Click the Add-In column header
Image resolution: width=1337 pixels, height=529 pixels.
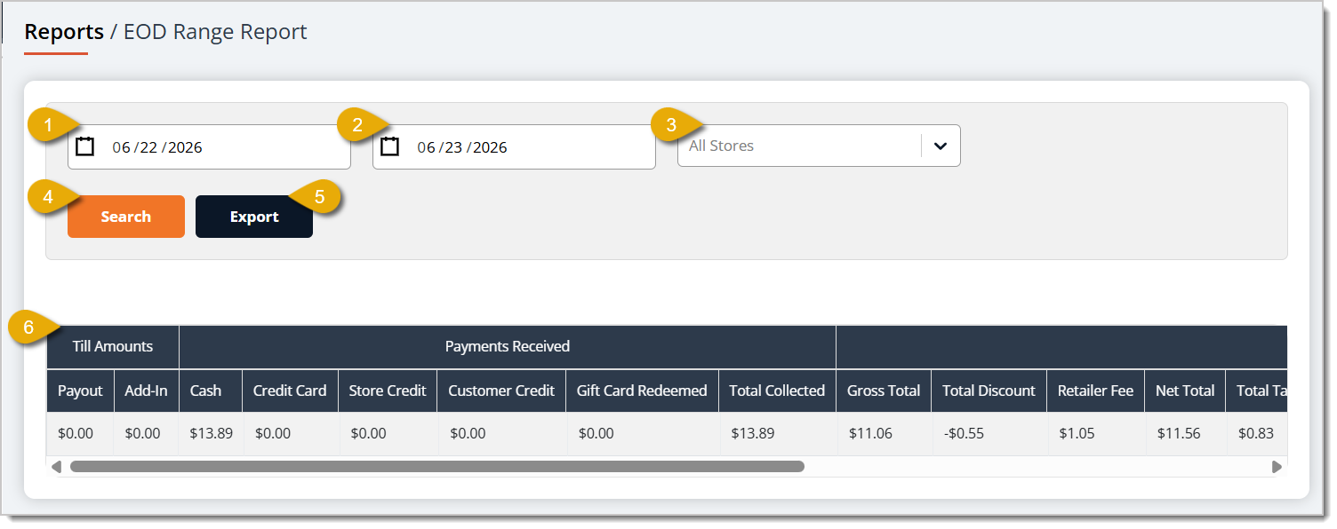pyautogui.click(x=147, y=391)
